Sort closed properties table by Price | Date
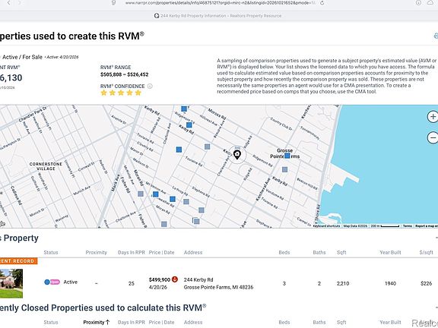The image size is (438, 328). (x=161, y=323)
